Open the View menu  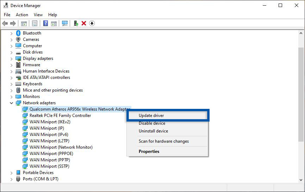coord(38,15)
